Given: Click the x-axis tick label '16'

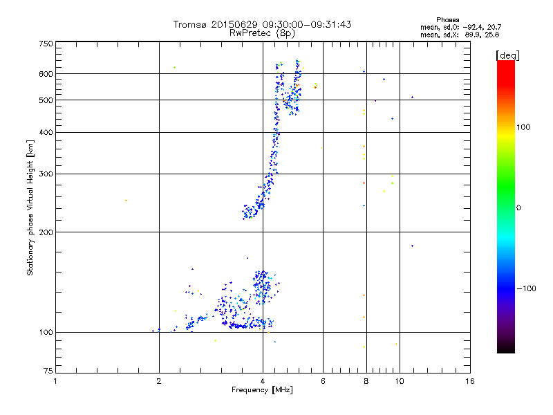Looking at the screenshot, I should pos(470,381).
